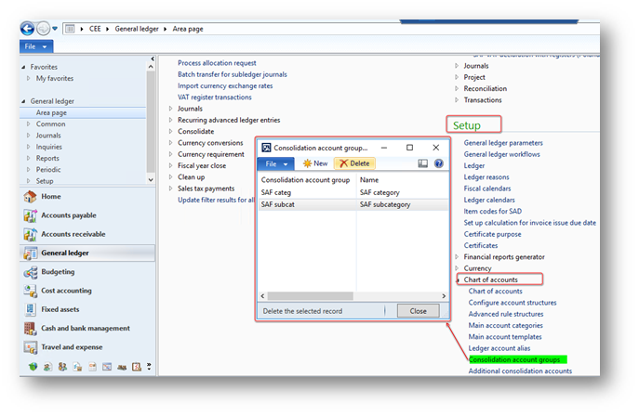Select General ledger in the breadcrumb
Image resolution: width=639 pixels, height=416 pixels.
point(137,29)
